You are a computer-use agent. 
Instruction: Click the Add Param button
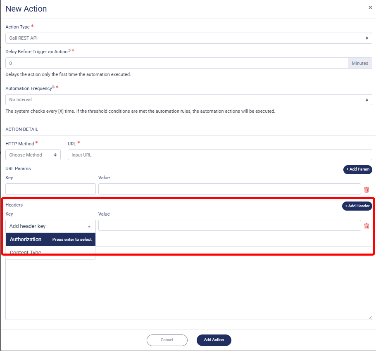click(x=357, y=170)
